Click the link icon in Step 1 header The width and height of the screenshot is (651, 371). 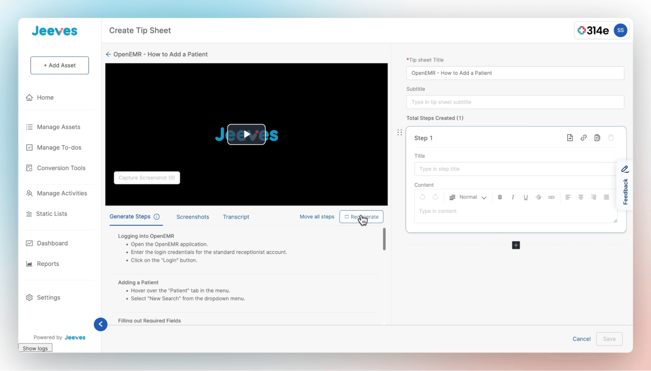tap(584, 138)
